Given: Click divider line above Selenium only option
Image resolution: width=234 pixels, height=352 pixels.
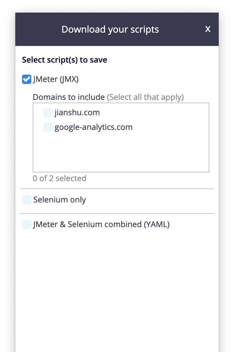Looking at the screenshot, I should pyautogui.click(x=117, y=189).
